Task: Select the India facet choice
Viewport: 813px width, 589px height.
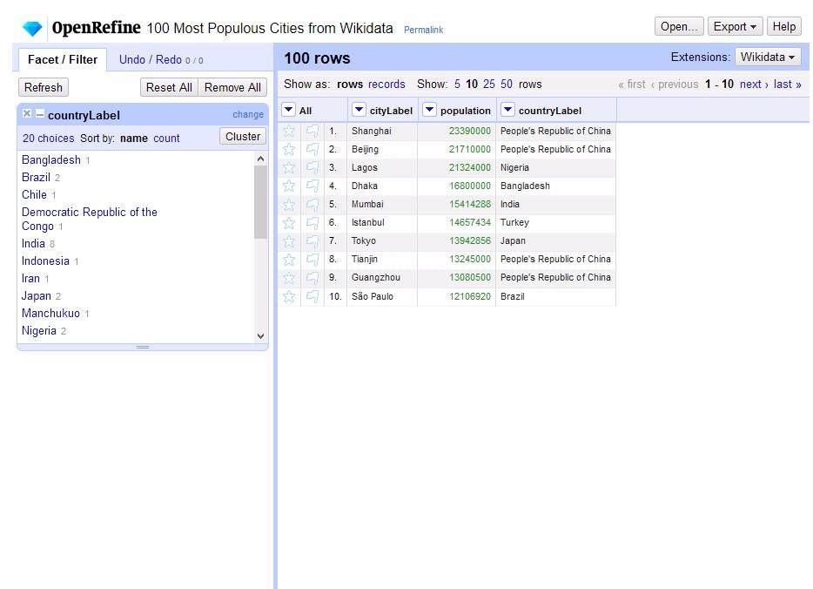Action: click(x=33, y=243)
